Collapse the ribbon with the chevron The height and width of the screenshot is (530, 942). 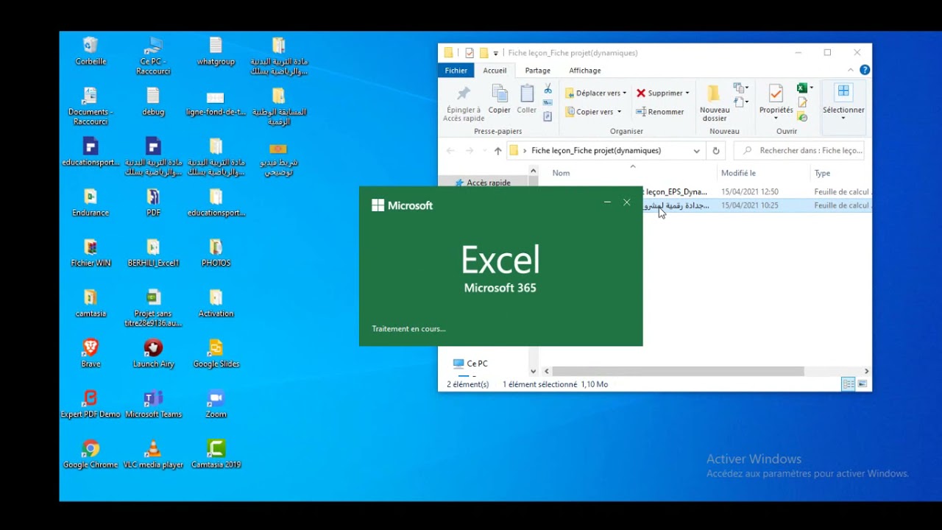point(851,70)
